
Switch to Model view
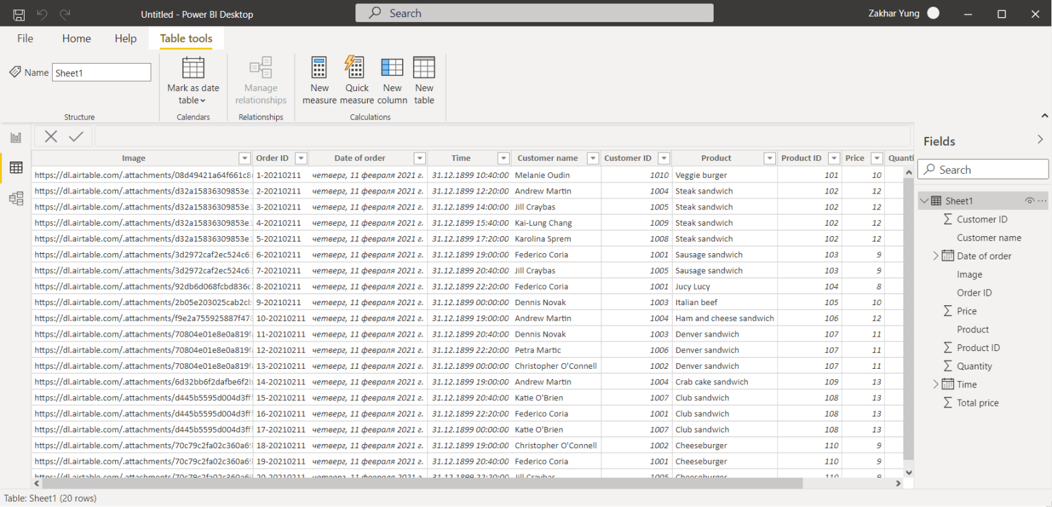coord(15,198)
